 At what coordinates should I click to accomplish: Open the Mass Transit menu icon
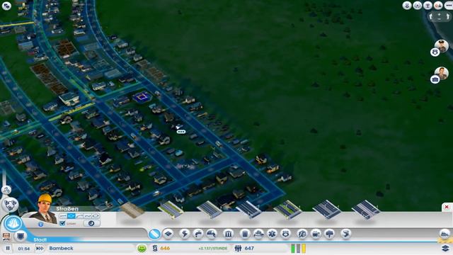tap(316, 234)
